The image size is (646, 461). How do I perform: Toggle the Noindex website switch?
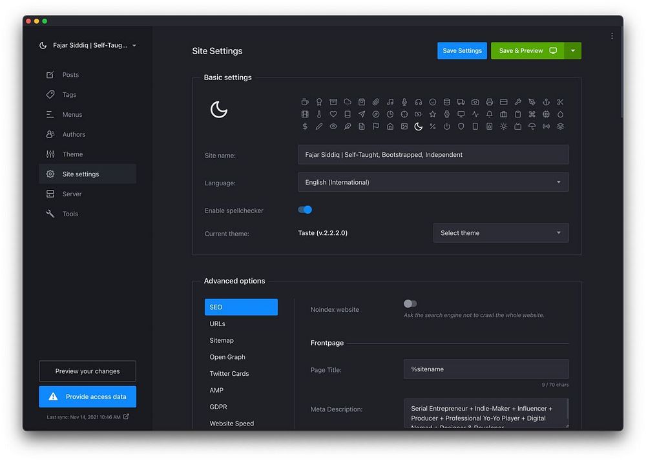(410, 303)
